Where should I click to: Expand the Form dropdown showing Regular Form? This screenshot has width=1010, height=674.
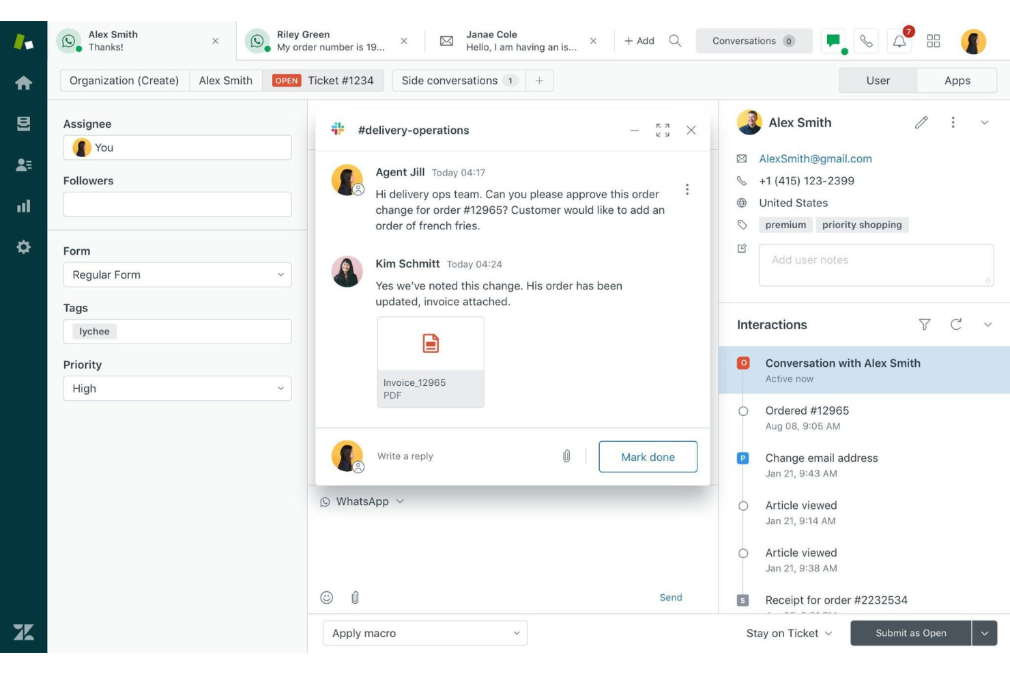click(x=177, y=275)
